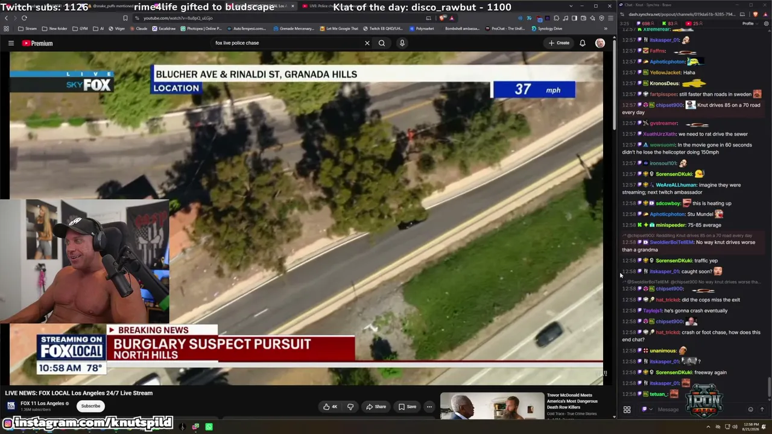
Task: Open the YouTube guide hamburger menu
Action: click(x=11, y=43)
